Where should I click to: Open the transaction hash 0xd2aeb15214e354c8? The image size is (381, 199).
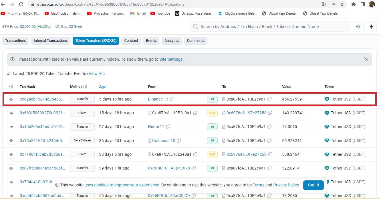tap(42, 99)
